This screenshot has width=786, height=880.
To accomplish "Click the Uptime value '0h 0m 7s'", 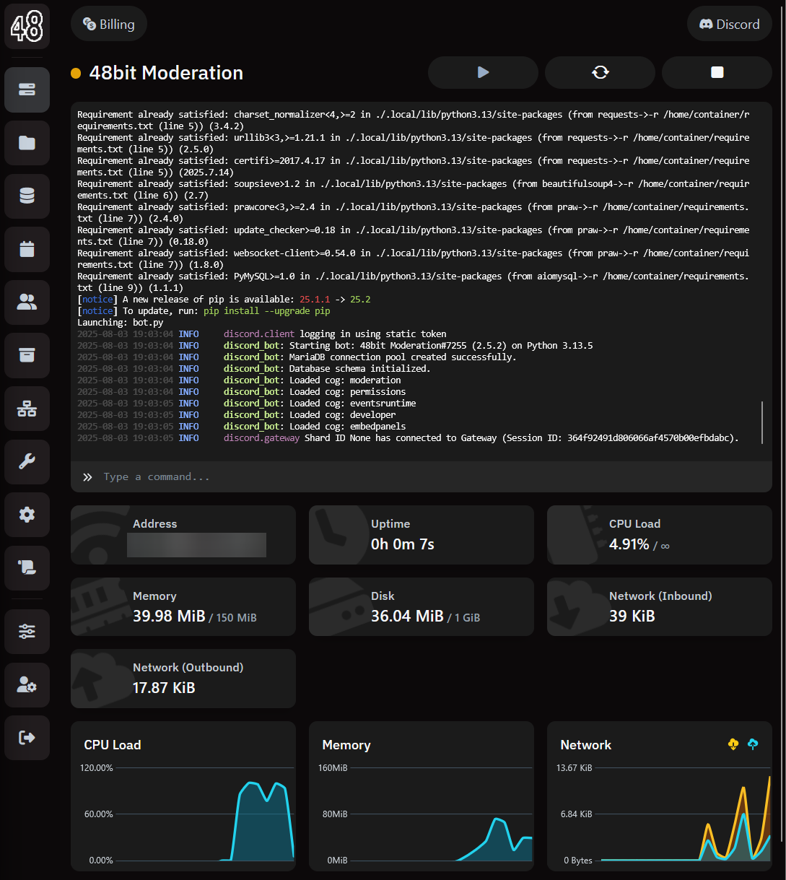I will (403, 544).
